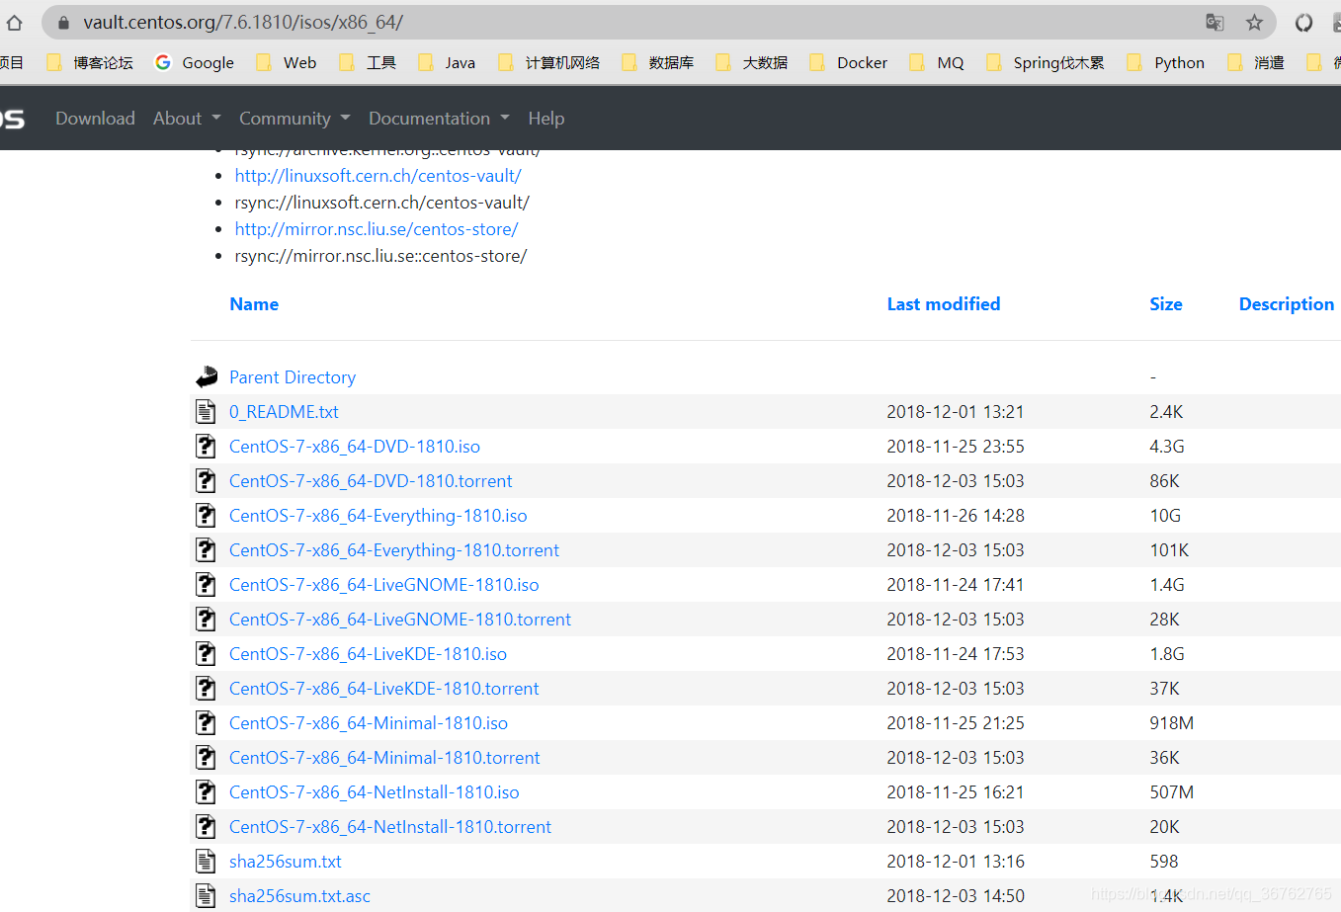
Task: Open the Help nav item
Action: coord(545,118)
